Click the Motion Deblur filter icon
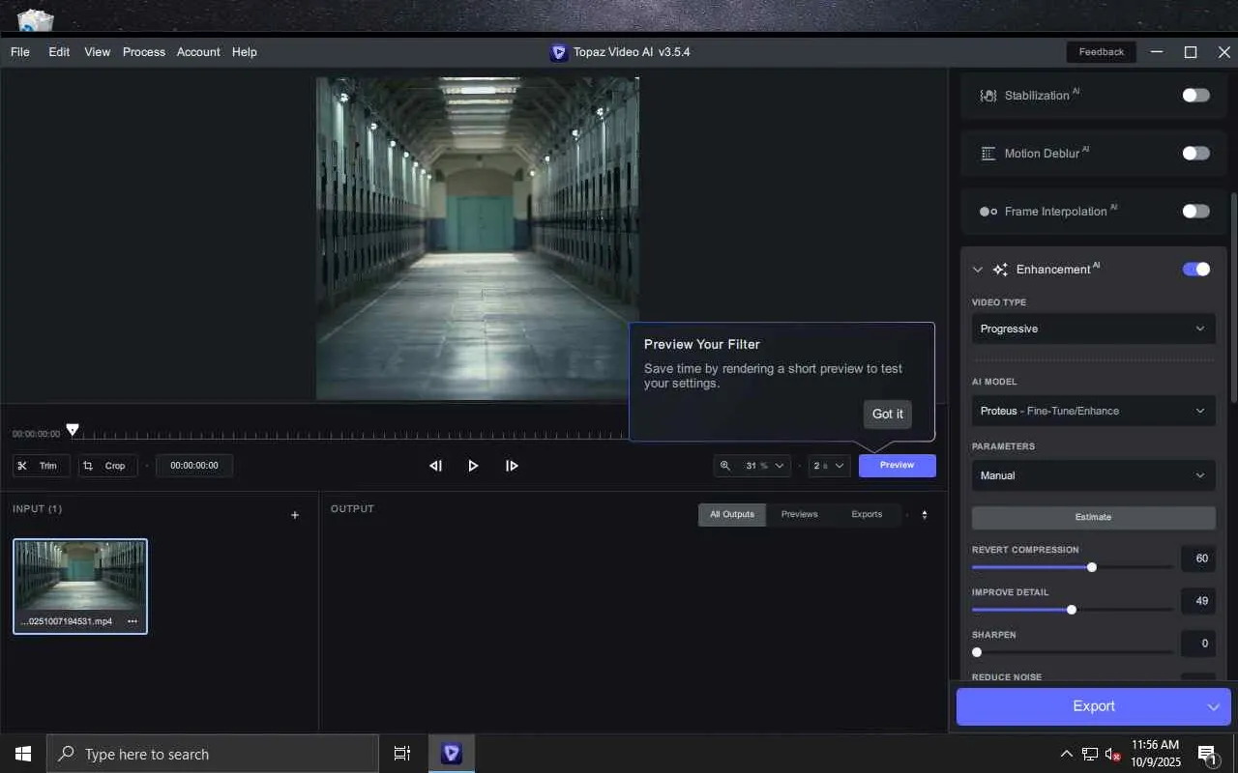The height and width of the screenshot is (773, 1238). point(988,154)
